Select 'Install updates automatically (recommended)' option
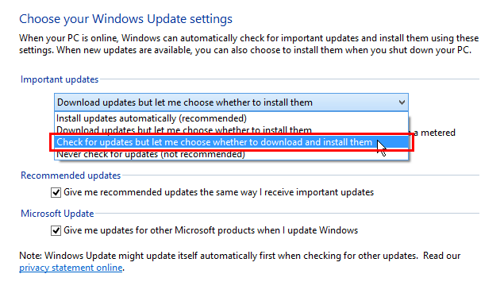This screenshot has height=297, width=504. (x=231, y=118)
